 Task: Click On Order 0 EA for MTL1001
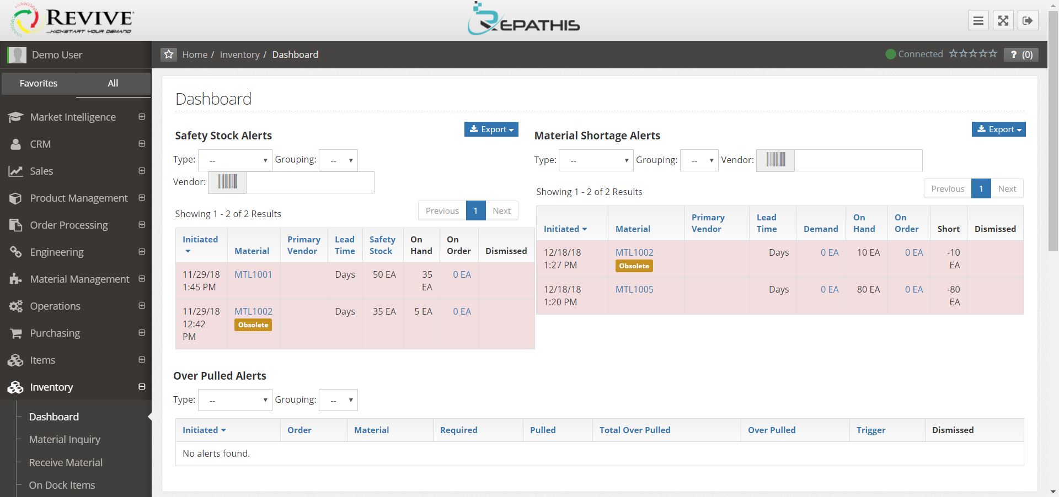point(462,274)
